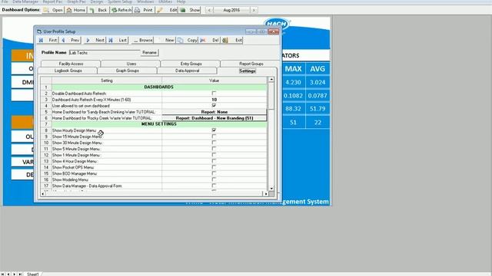Image resolution: width=492 pixels, height=276 pixels.
Task: Switch to the Graph Groups tab
Action: [x=128, y=71]
